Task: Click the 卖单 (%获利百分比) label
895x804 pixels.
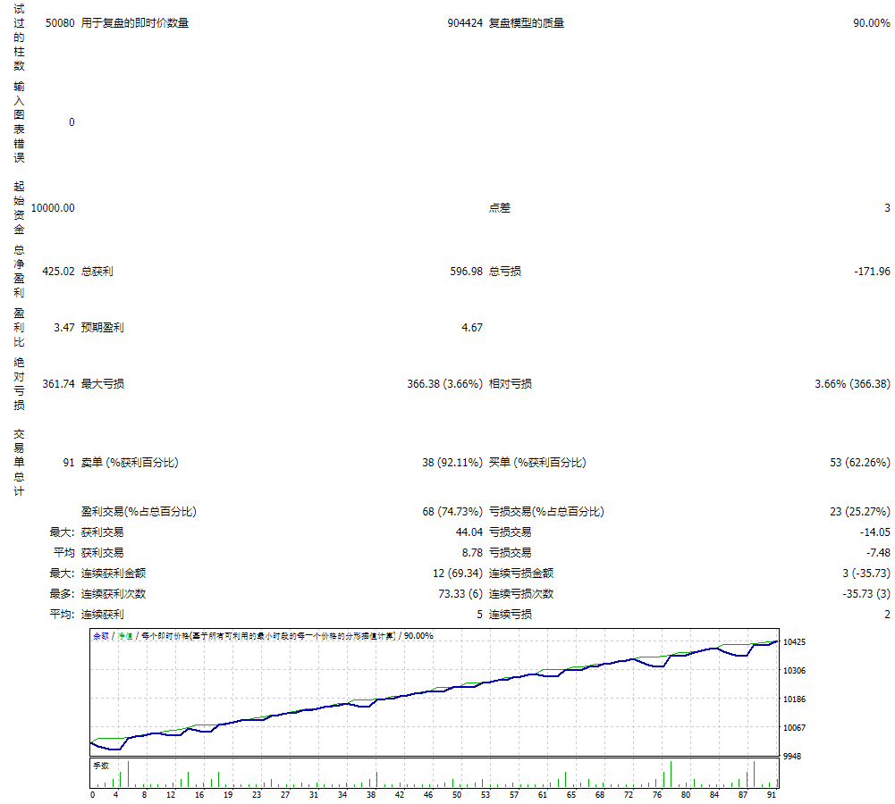Action: pyautogui.click(x=130, y=463)
